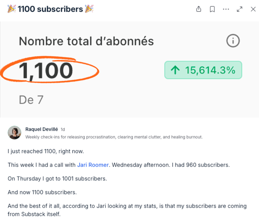
Task: Click the info icon beside Nombre total d'abonnés
Action: pyautogui.click(x=233, y=41)
